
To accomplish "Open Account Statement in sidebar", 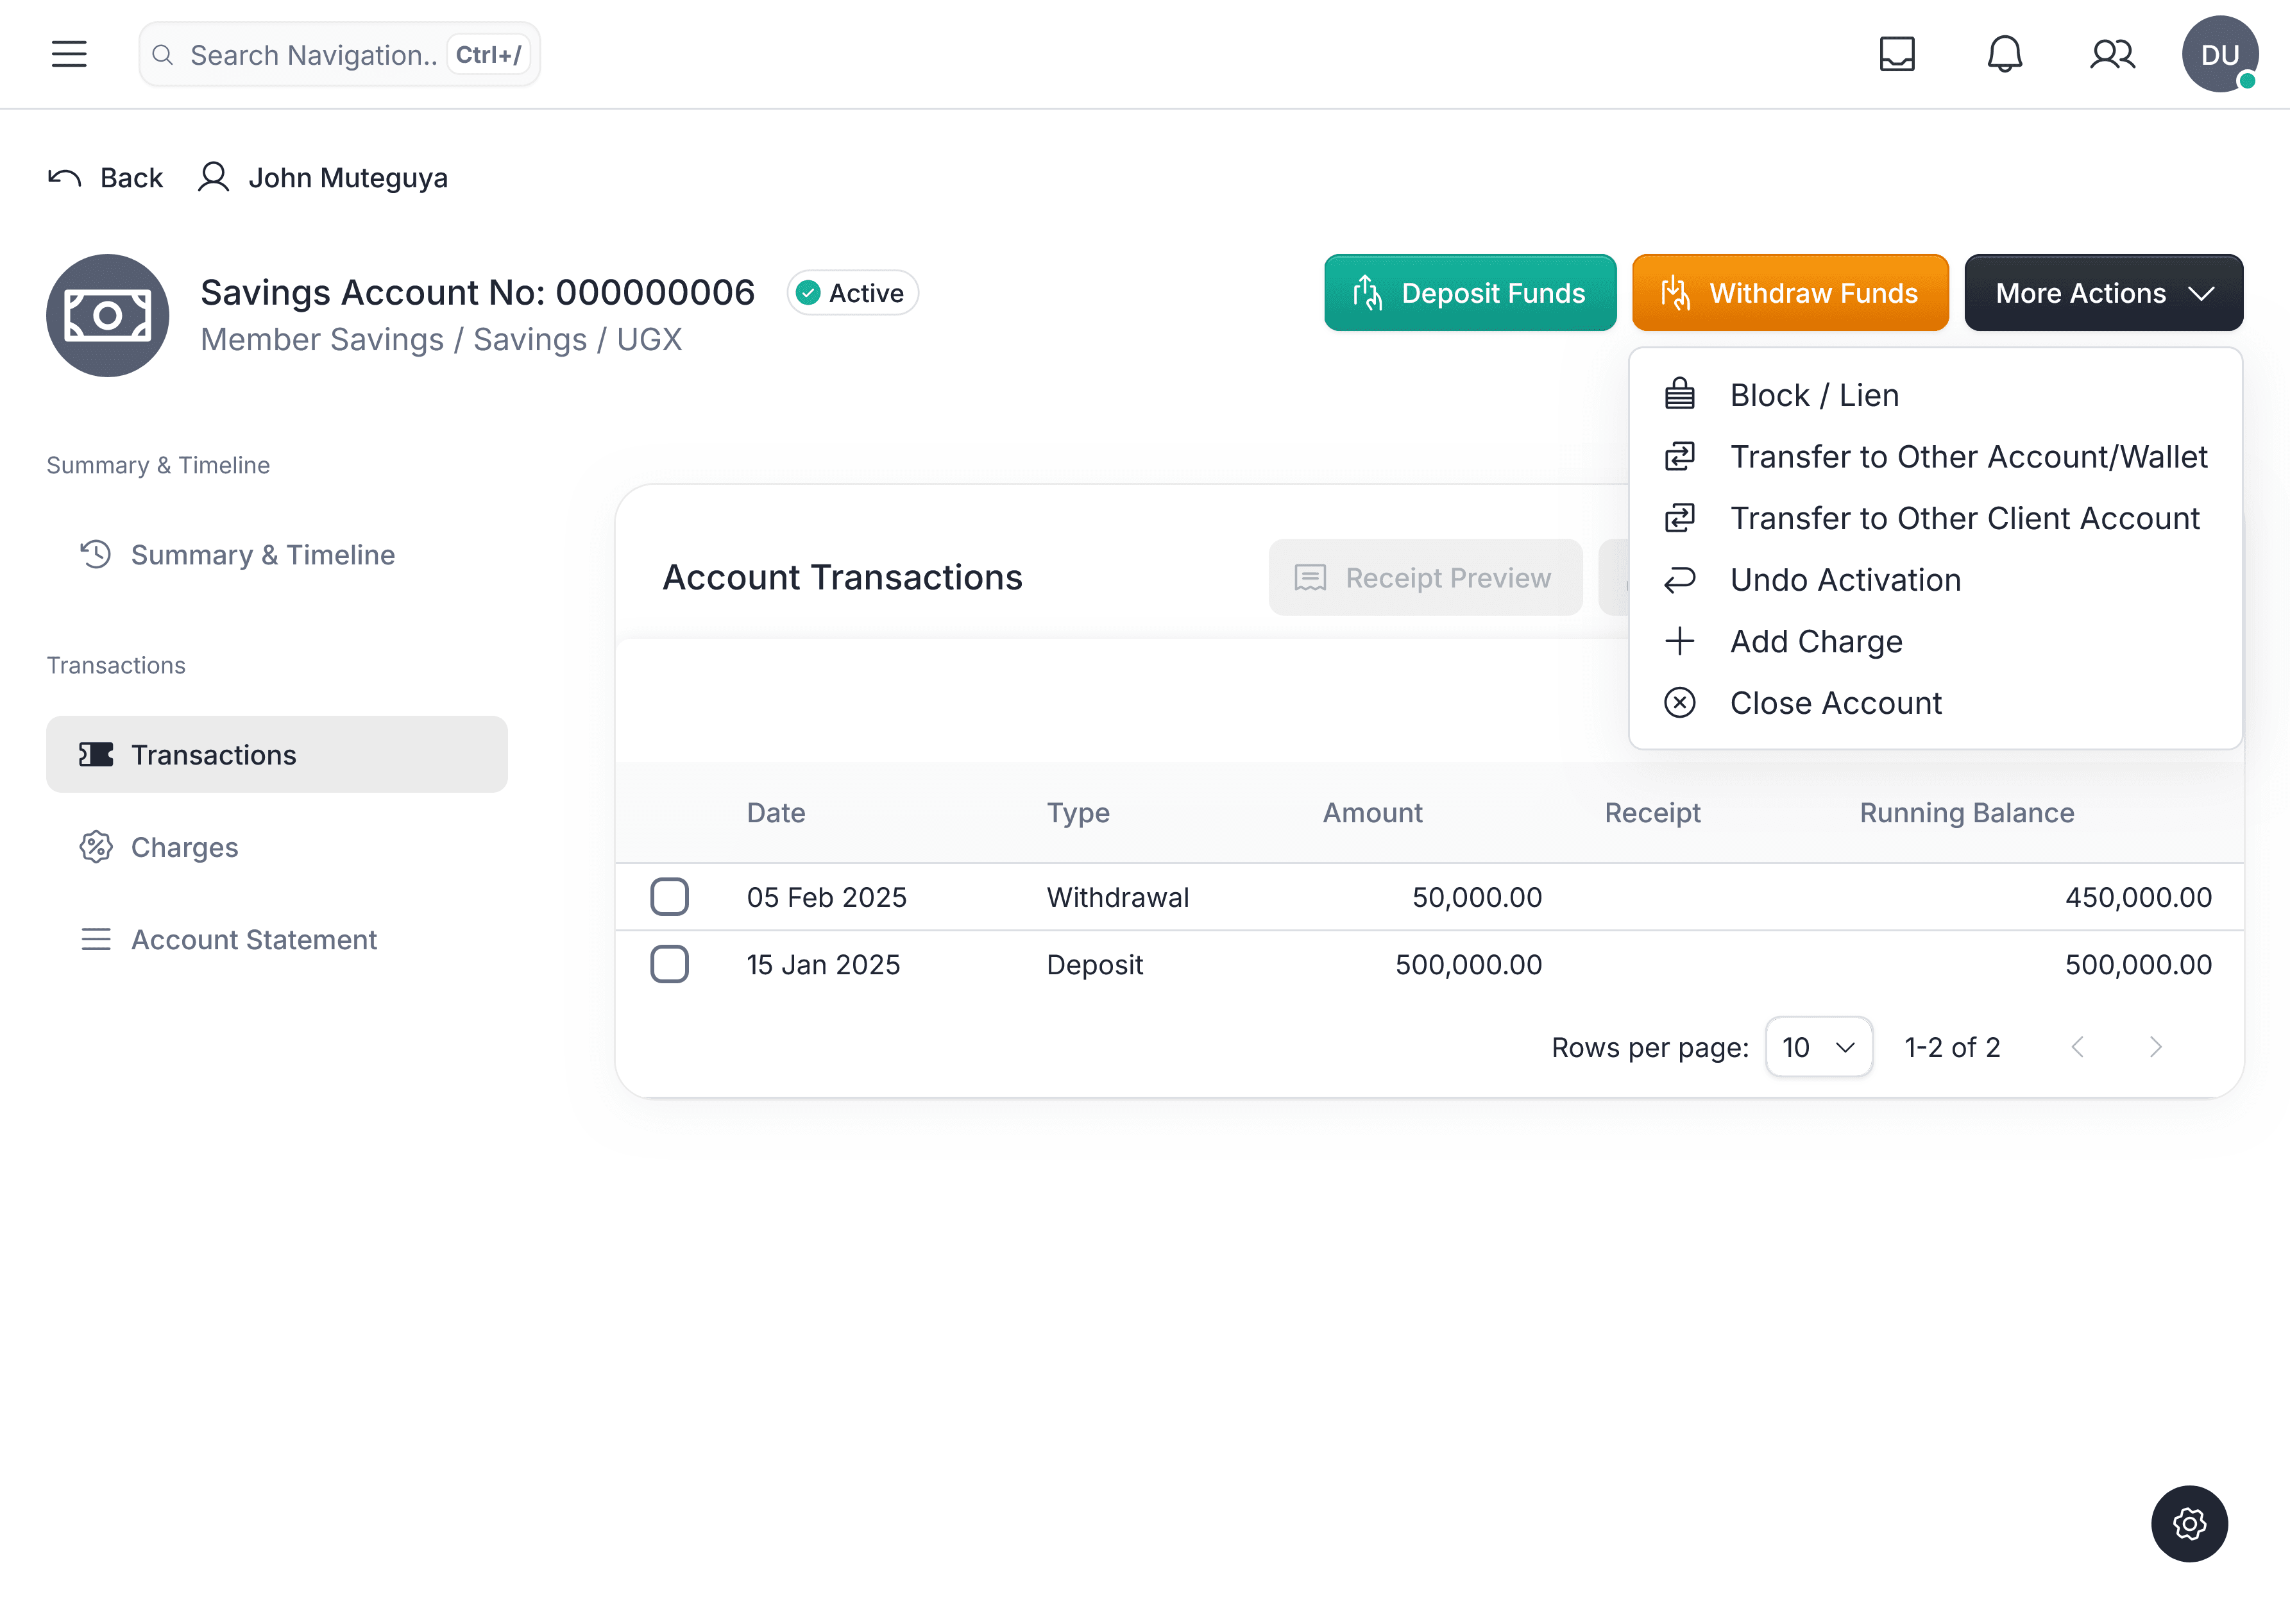I will tap(254, 940).
